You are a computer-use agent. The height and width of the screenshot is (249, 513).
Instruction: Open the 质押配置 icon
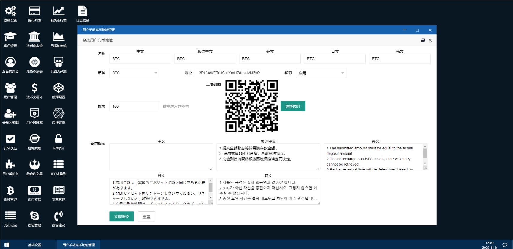58,88
